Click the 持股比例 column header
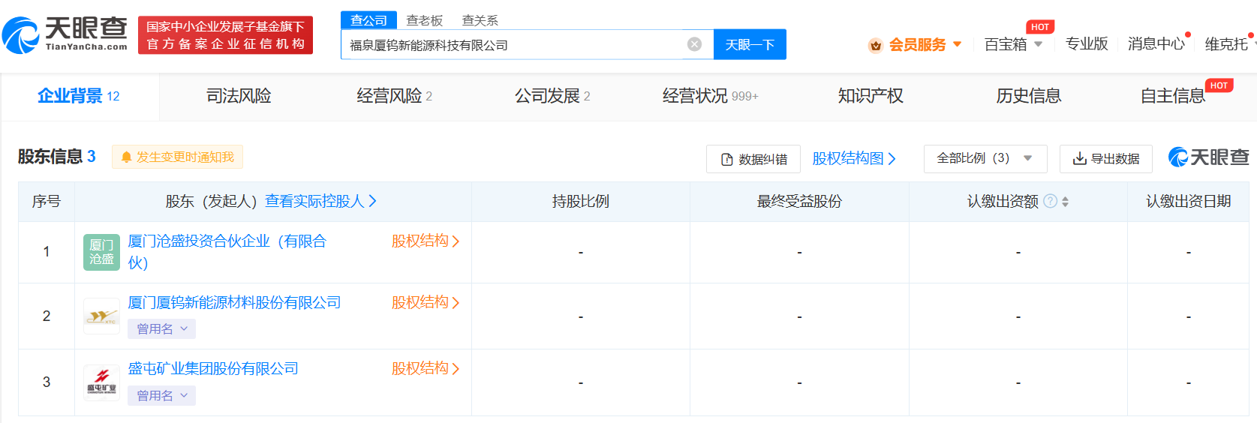 click(580, 201)
